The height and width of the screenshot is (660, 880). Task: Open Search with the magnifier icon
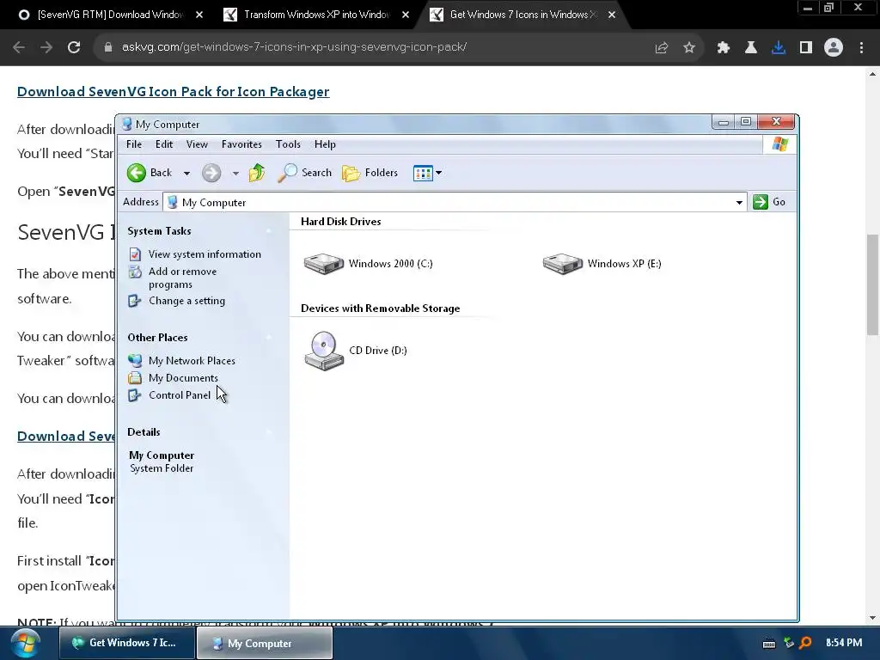click(x=287, y=173)
